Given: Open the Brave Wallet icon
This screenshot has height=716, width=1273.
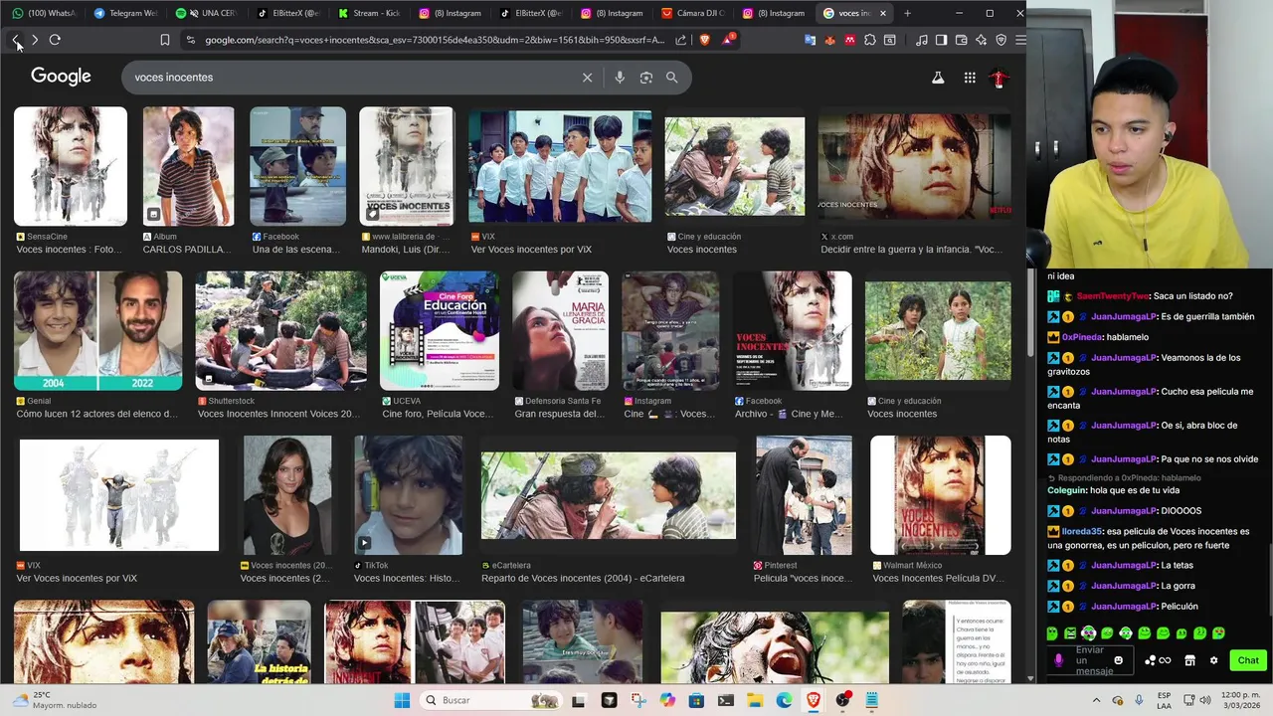Looking at the screenshot, I should click(x=962, y=40).
